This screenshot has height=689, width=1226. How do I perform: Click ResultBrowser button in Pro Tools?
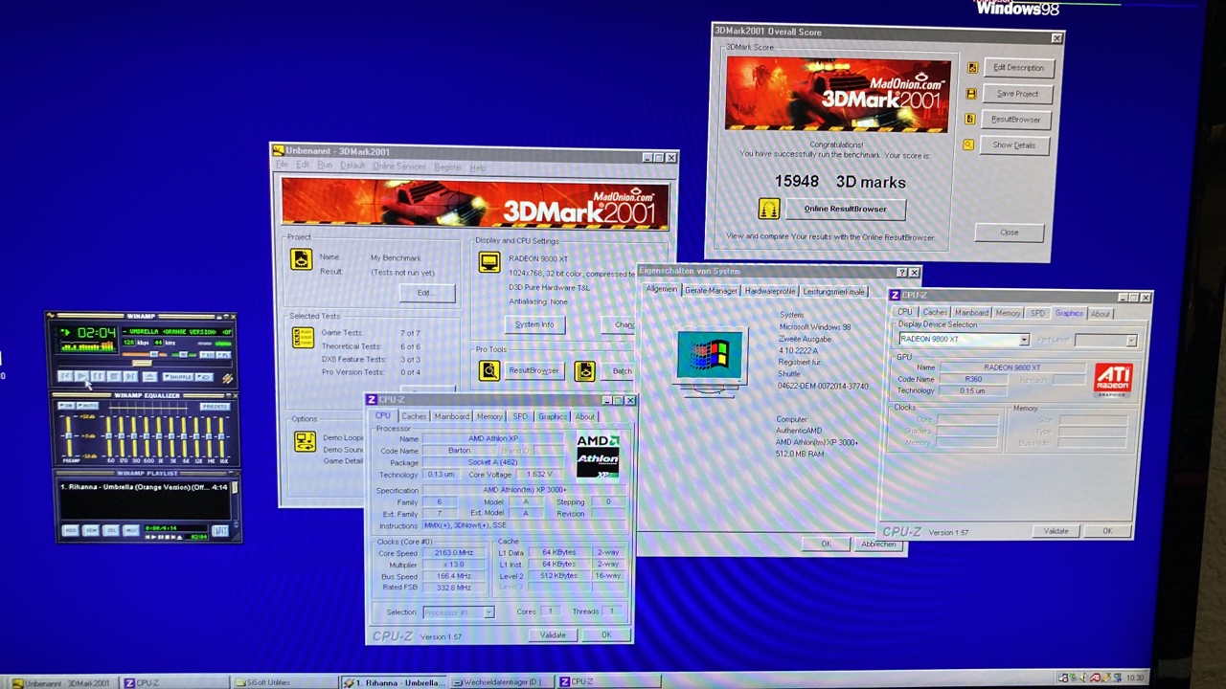(534, 370)
